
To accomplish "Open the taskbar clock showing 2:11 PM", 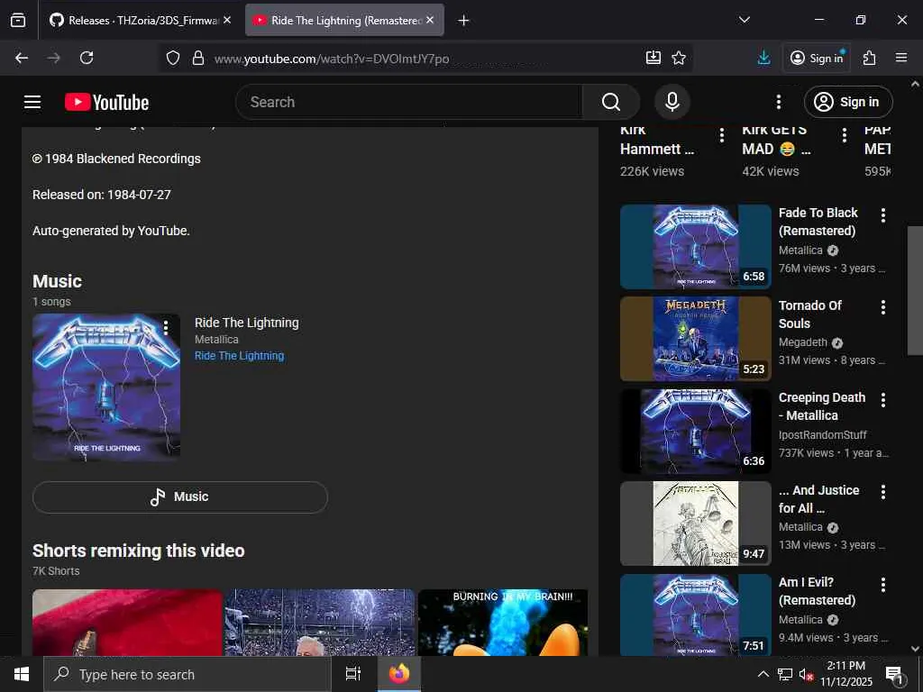I will pyautogui.click(x=845, y=674).
